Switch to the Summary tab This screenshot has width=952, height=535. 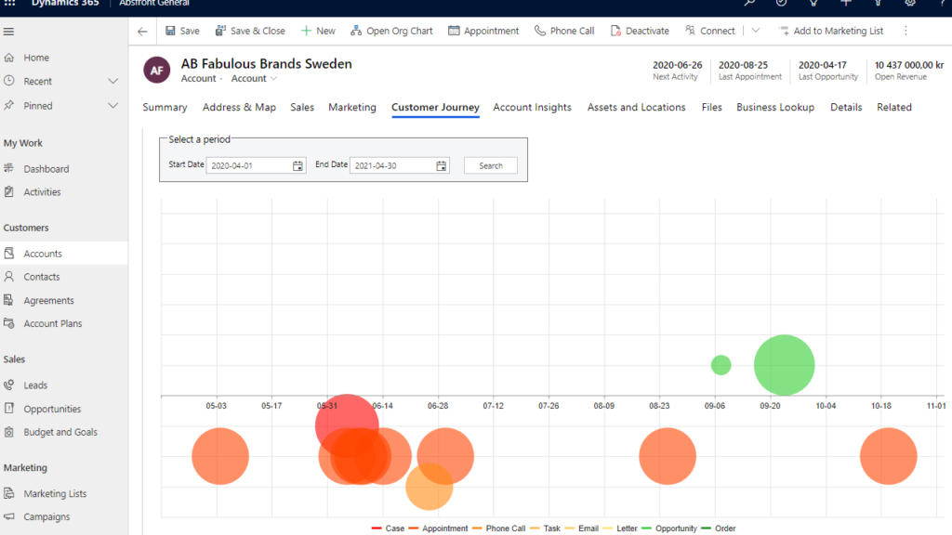coord(165,108)
